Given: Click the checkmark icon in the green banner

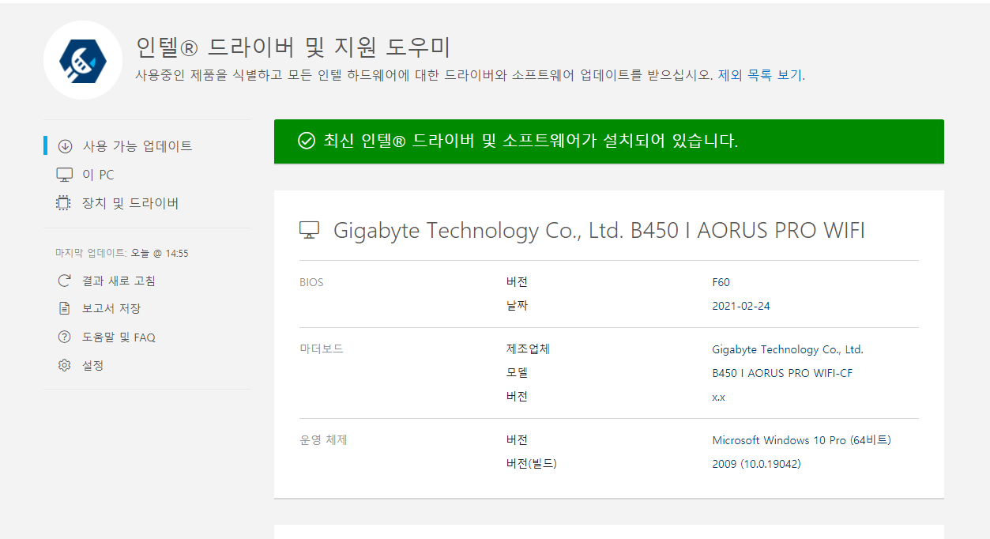Looking at the screenshot, I should coord(307,141).
